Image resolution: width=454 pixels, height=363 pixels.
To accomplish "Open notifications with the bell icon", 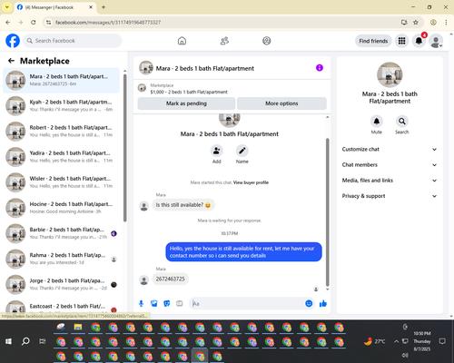I will 419,41.
